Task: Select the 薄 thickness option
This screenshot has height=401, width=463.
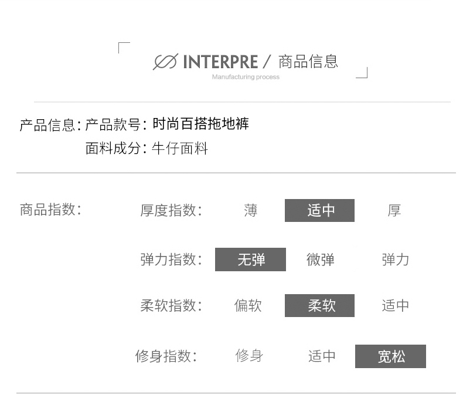Action: click(x=250, y=211)
